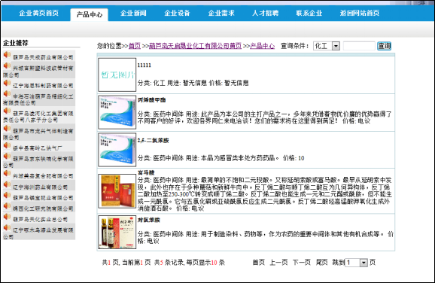The height and width of the screenshot is (283, 435).
Task: Click the product title 对氯苯胺
Action: pos(149,220)
